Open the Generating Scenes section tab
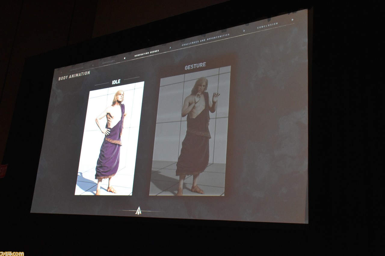The image size is (385, 256). (147, 53)
